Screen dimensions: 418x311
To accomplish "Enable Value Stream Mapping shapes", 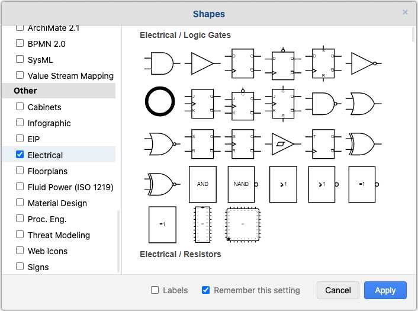I will [x=20, y=75].
